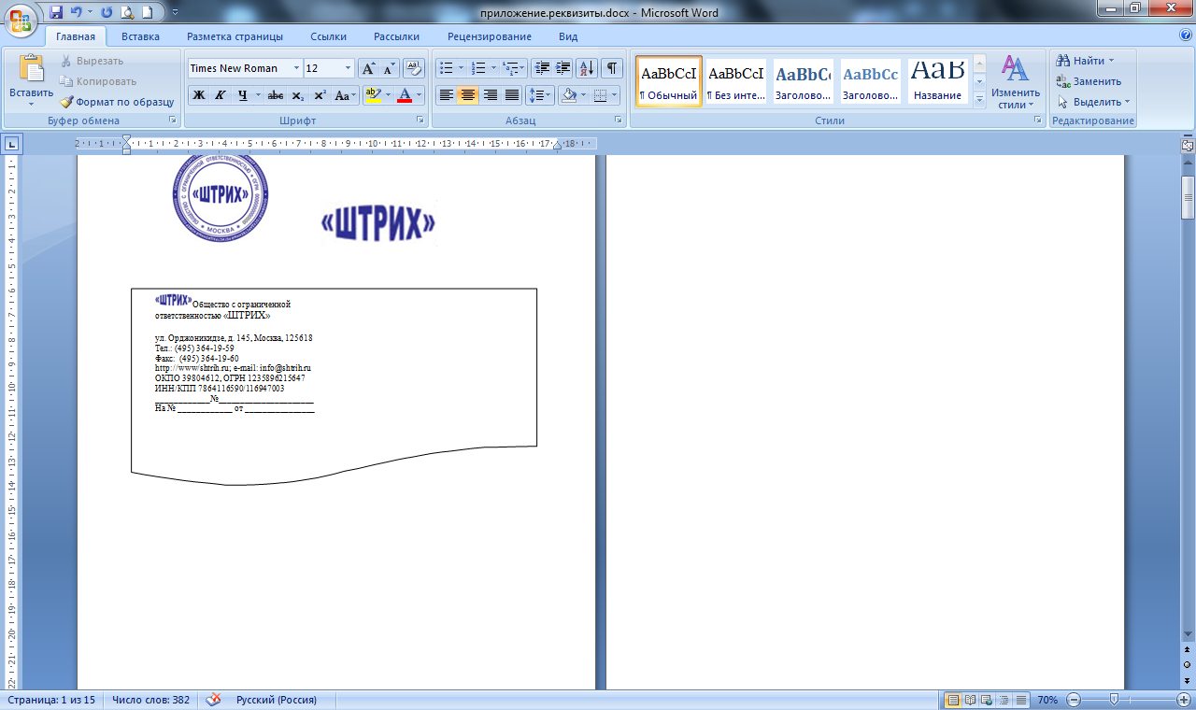Decrease the paragraph indent
This screenshot has width=1196, height=710.
(x=542, y=68)
